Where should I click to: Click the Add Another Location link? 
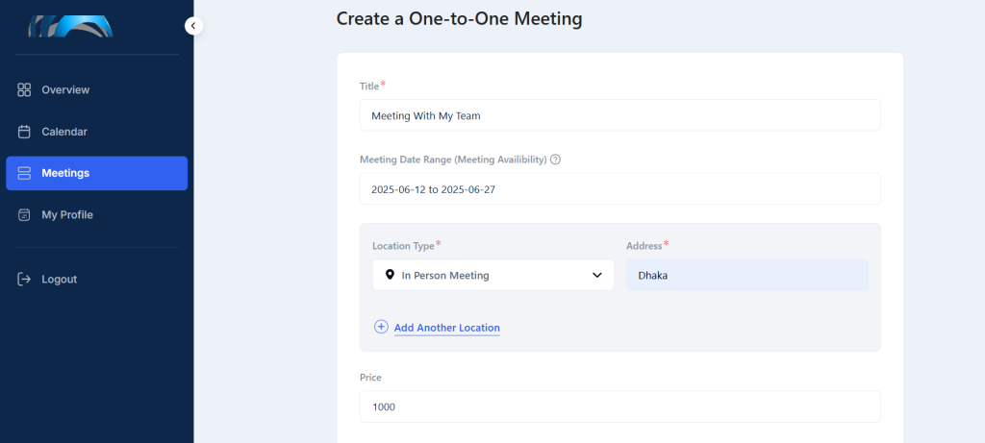pyautogui.click(x=446, y=328)
